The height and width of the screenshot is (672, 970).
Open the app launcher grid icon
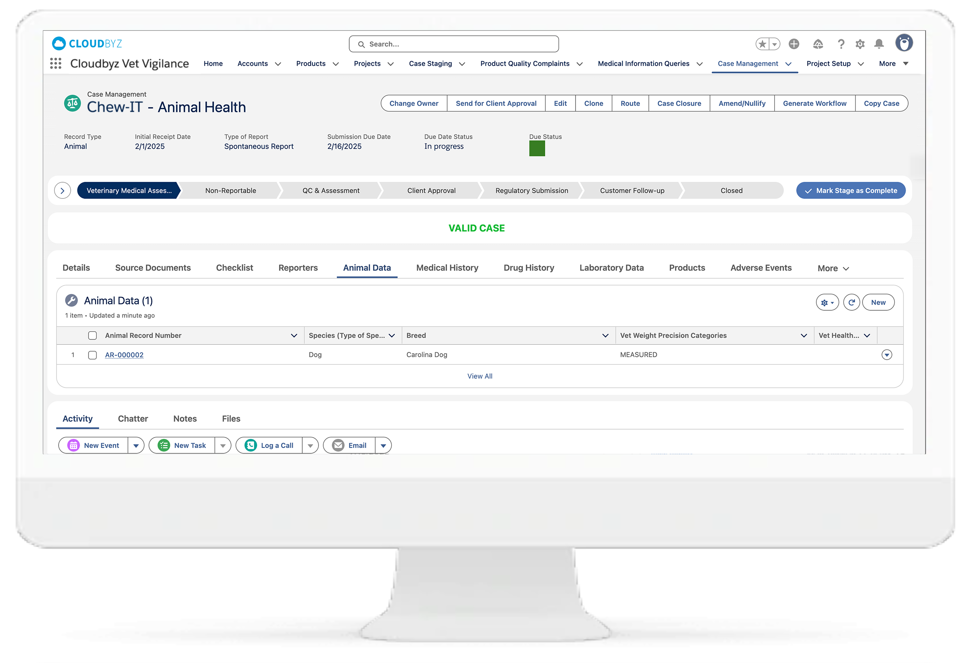coord(56,63)
